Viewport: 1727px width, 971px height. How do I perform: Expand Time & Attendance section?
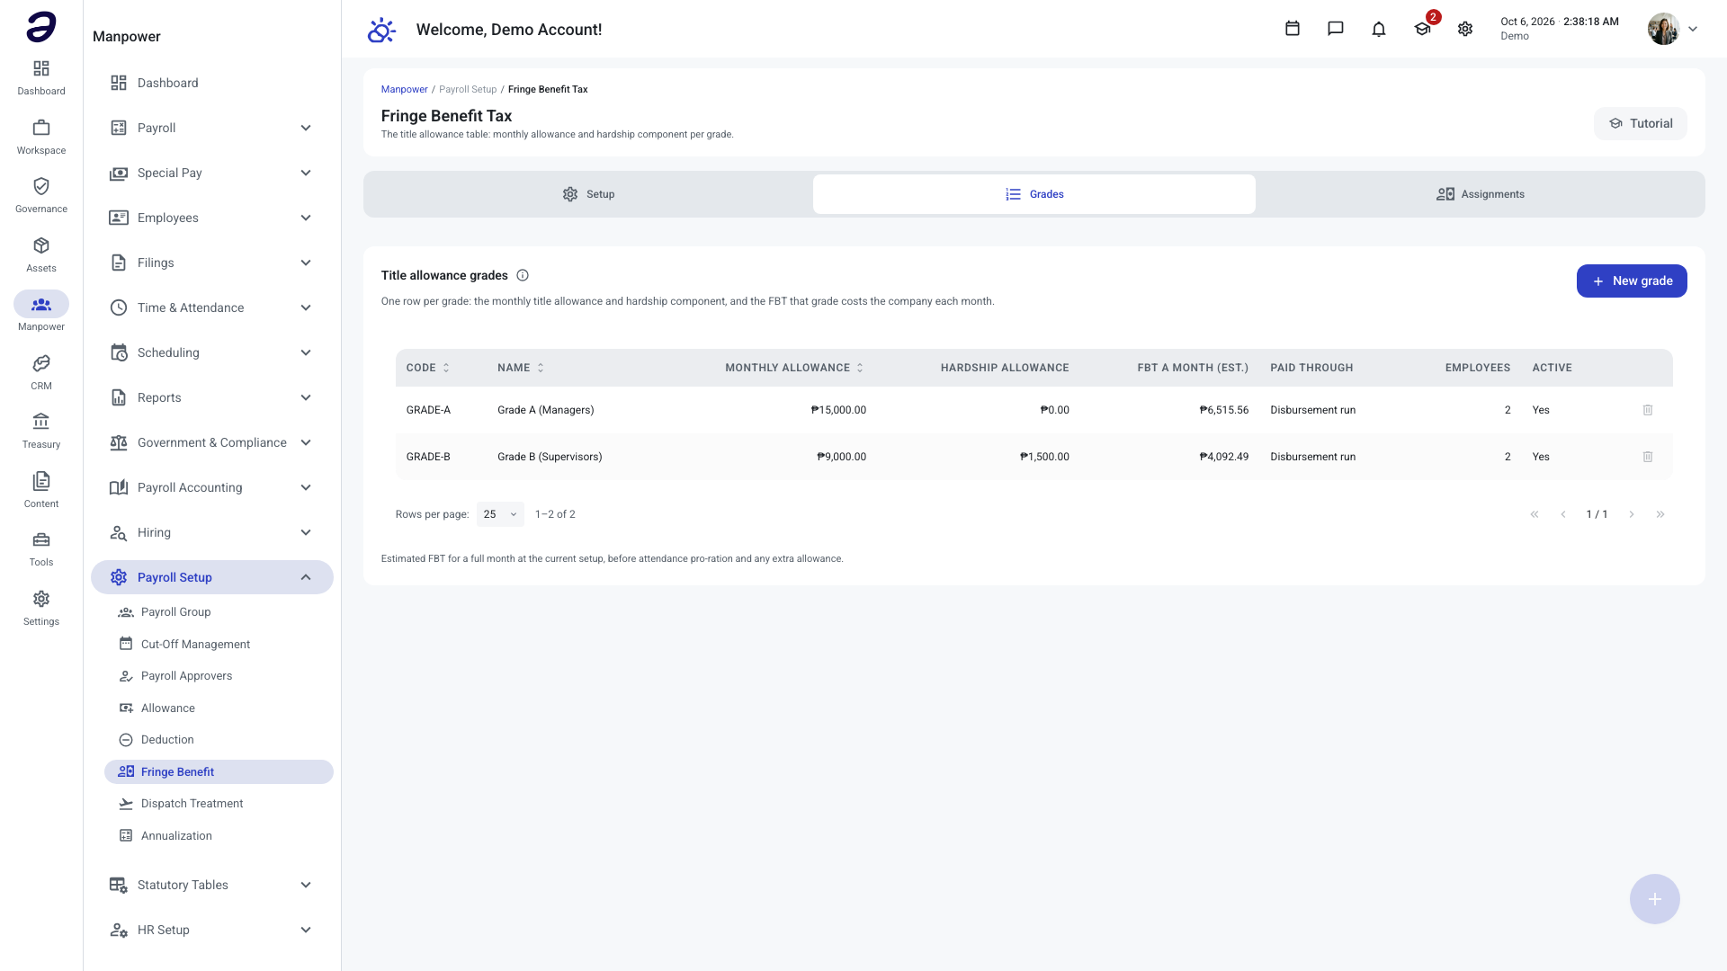tap(212, 307)
